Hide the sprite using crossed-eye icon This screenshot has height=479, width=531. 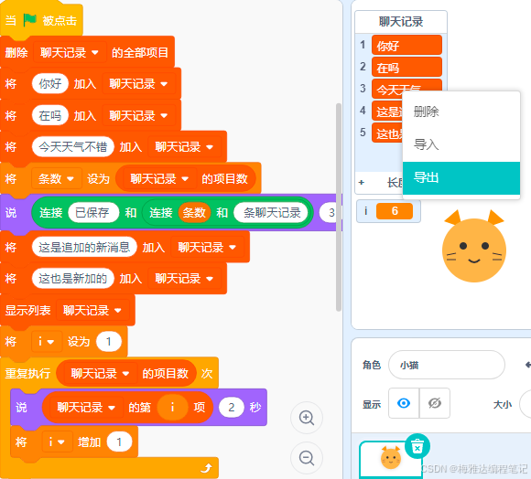coord(435,403)
